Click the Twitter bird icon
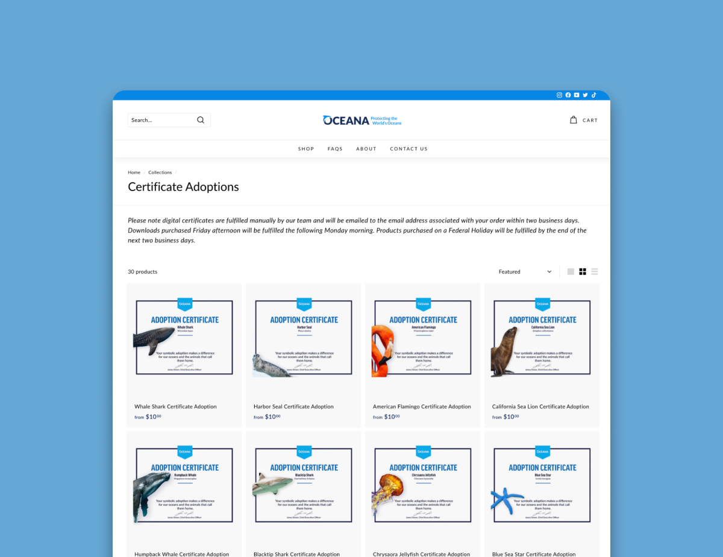Viewport: 723px width, 557px height. tap(585, 95)
